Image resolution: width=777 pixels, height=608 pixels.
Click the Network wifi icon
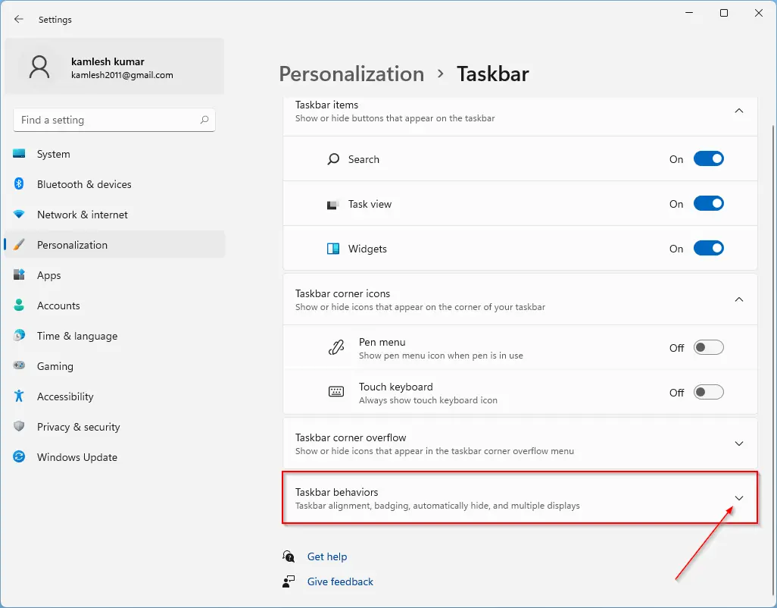click(x=19, y=215)
